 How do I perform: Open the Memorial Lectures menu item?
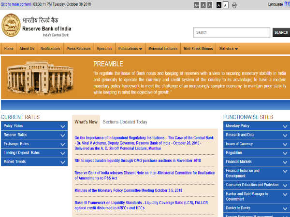pyautogui.click(x=163, y=49)
